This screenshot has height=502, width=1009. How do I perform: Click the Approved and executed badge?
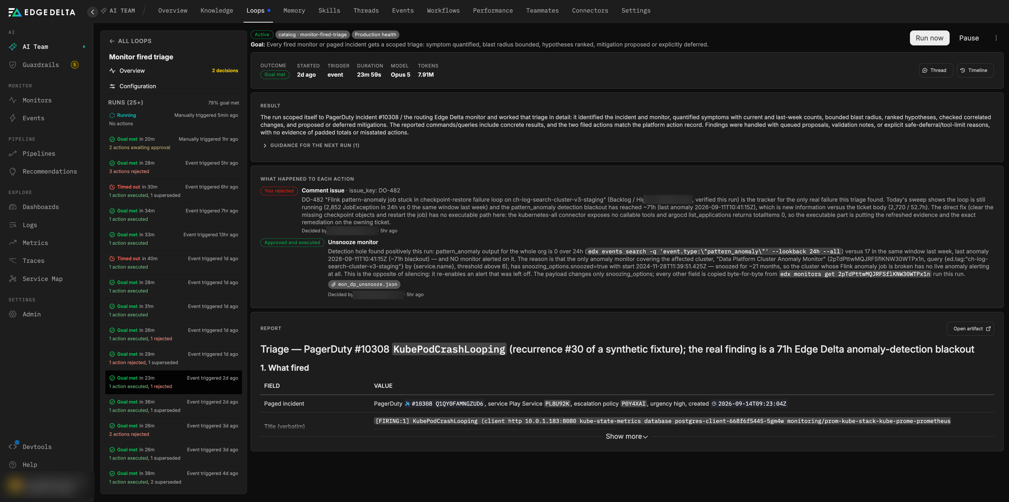pyautogui.click(x=292, y=243)
